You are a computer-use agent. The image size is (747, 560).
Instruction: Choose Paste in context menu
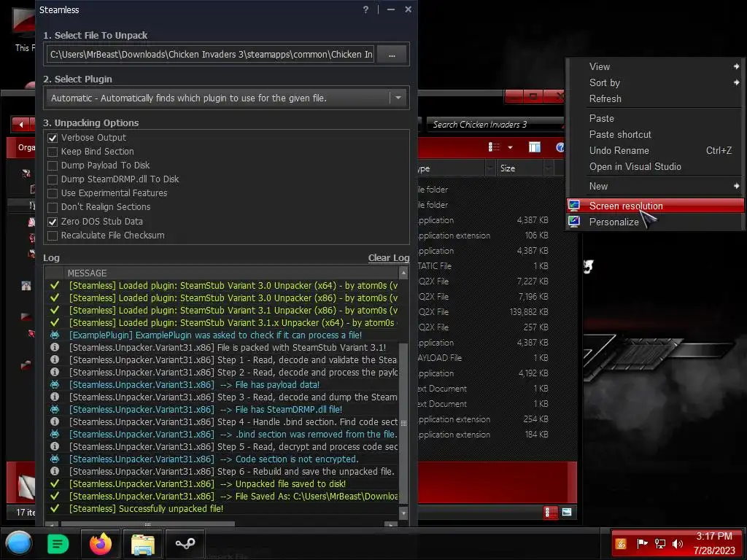pyautogui.click(x=655, y=118)
